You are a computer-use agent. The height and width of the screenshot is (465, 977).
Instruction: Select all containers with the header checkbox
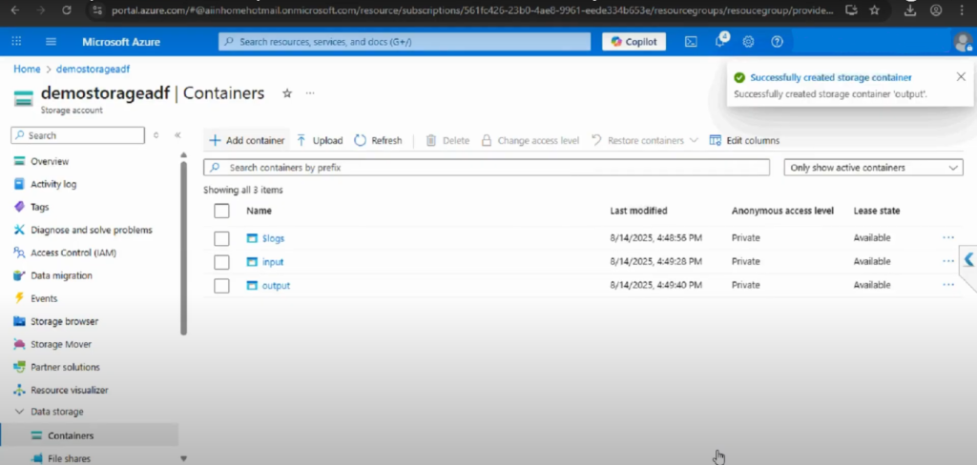[221, 211]
